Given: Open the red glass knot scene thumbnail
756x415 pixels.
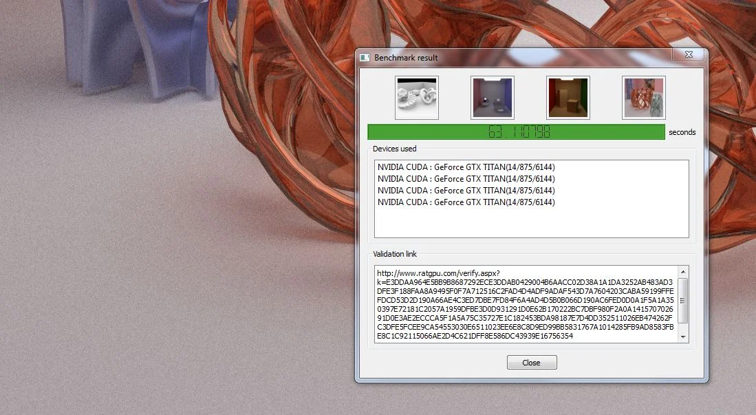Looking at the screenshot, I should pyautogui.click(x=644, y=98).
